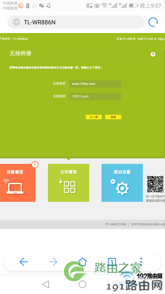Tap the browser refresh icon
The width and height of the screenshot is (165, 294).
(x=153, y=22)
